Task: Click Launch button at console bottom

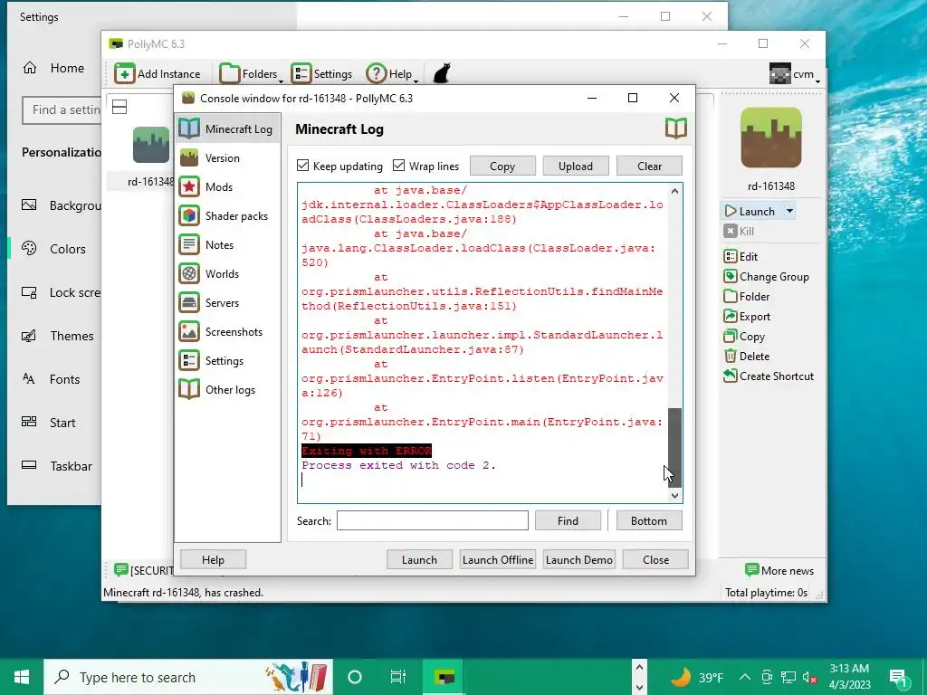Action: coord(419,559)
